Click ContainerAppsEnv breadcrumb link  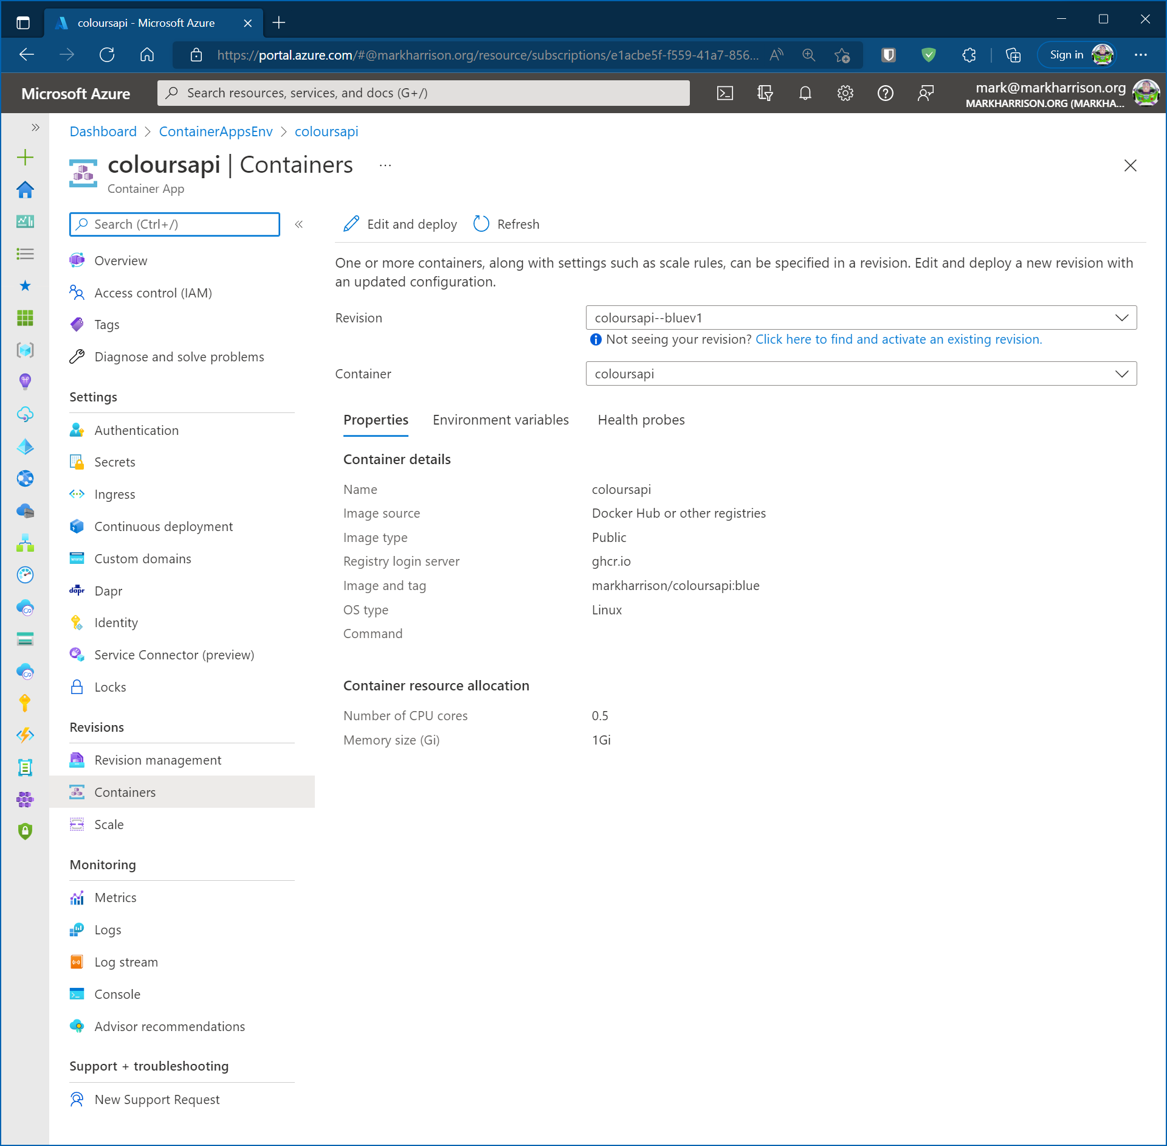[216, 131]
